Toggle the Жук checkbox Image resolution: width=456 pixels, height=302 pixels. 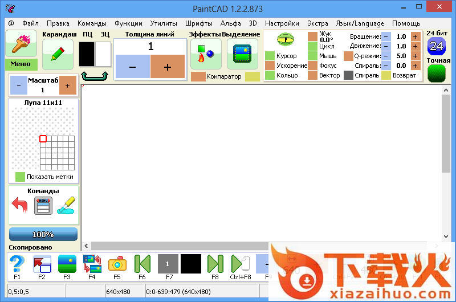(312, 36)
